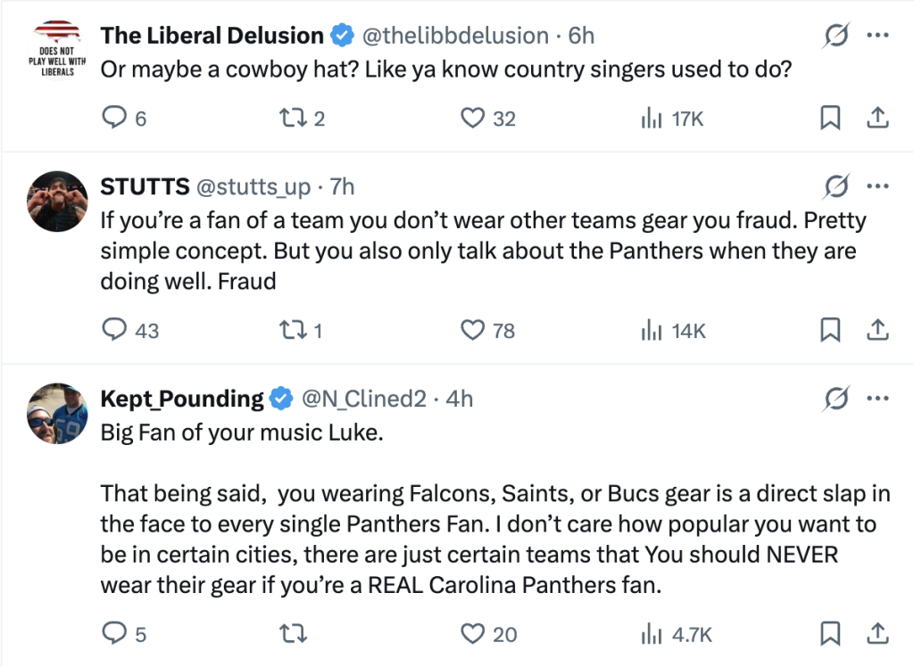Open more options menu on STUTTS tweet
This screenshot has height=667, width=914.
click(x=878, y=186)
